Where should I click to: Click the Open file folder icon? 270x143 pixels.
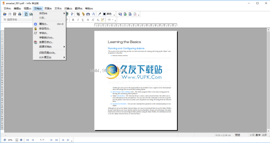(x=5, y=14)
